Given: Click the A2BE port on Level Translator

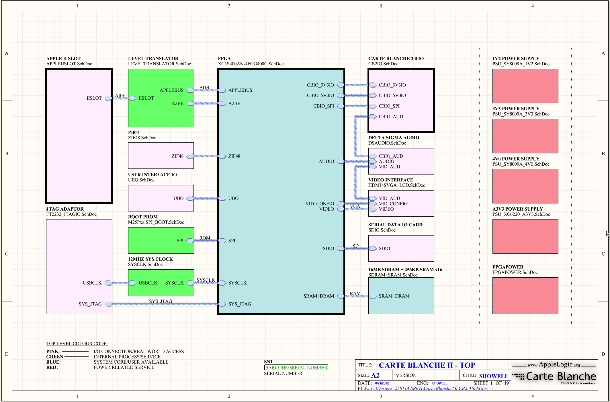Looking at the screenshot, I should click(x=190, y=103).
